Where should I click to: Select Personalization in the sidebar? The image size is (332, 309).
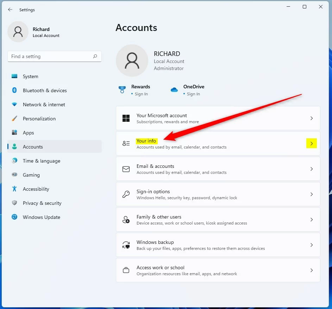[39, 119]
